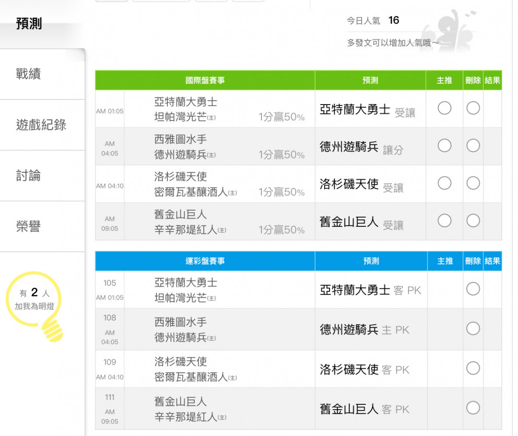
Task: Pick 主推 radio for 舊金山巨人 受讓 prediction
Action: (x=444, y=221)
